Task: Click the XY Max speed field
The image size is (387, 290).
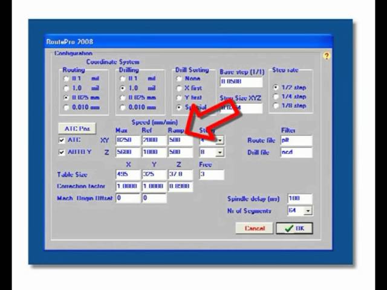Action: pyautogui.click(x=128, y=140)
